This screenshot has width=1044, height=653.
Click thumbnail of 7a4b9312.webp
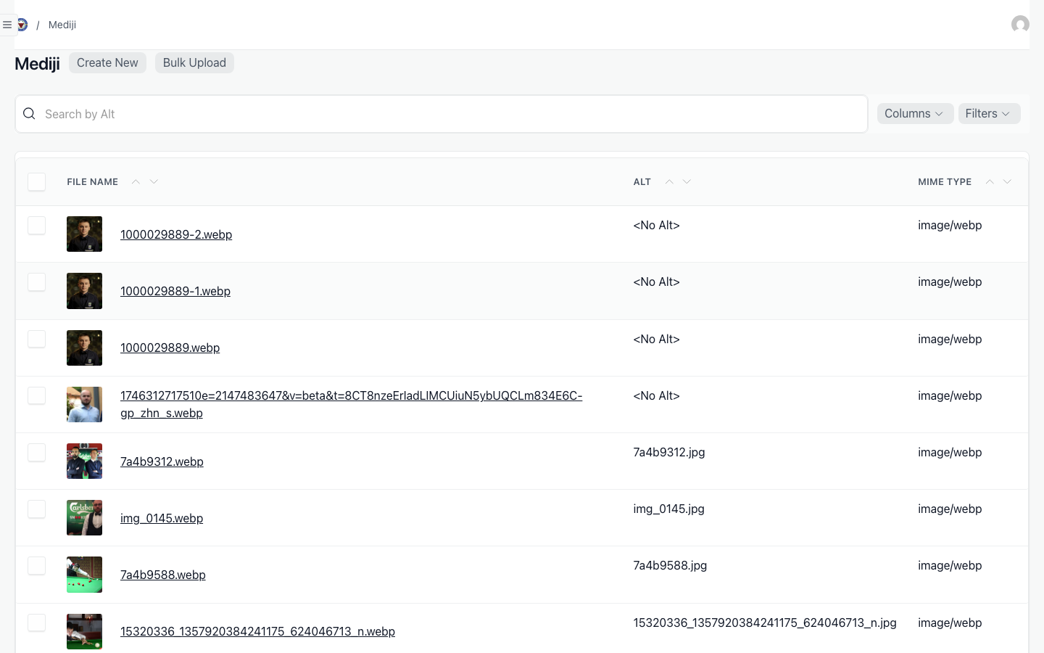coord(84,461)
